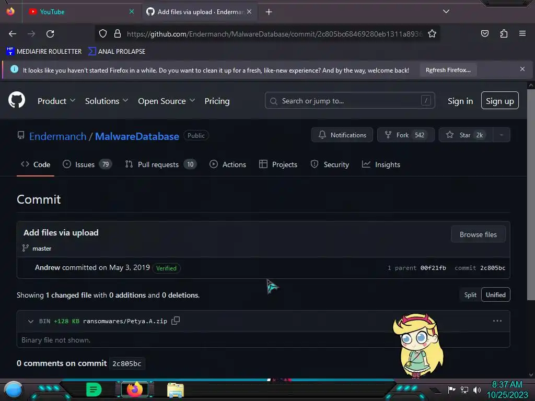Bookmark this page with the star icon
This screenshot has height=401, width=535.
(x=432, y=33)
